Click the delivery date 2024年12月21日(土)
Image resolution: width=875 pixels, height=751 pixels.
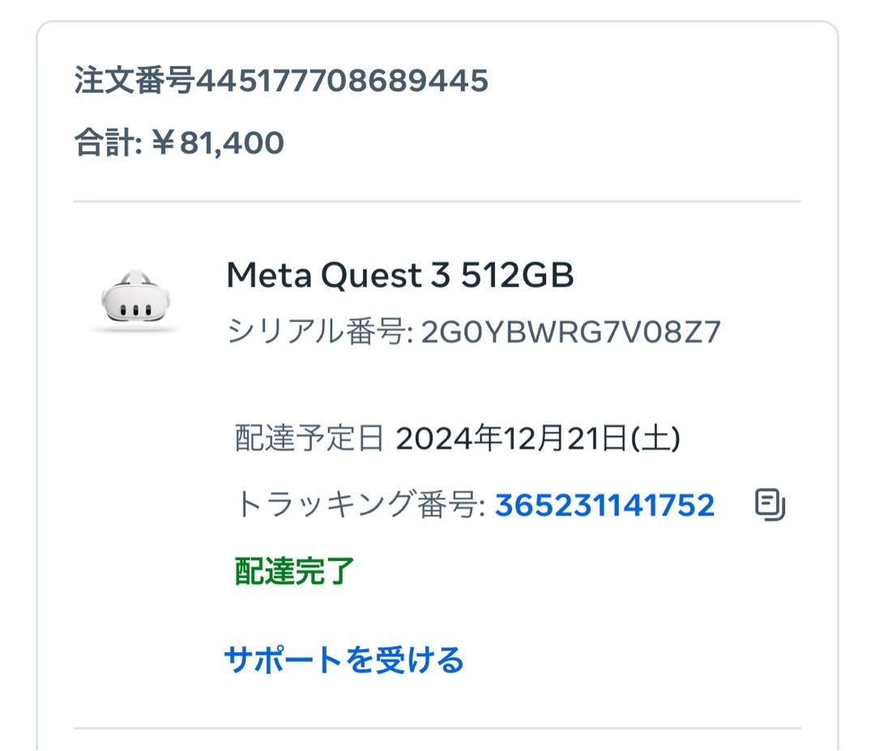pyautogui.click(x=539, y=437)
